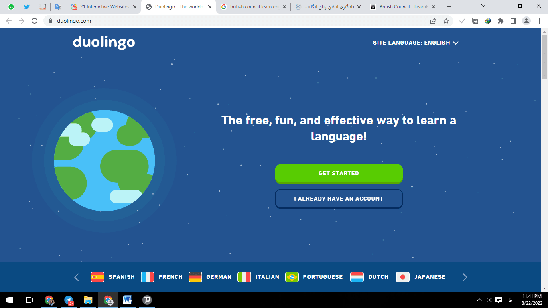The image size is (548, 308).
Task: Select the Japanese flag icon
Action: click(x=403, y=277)
